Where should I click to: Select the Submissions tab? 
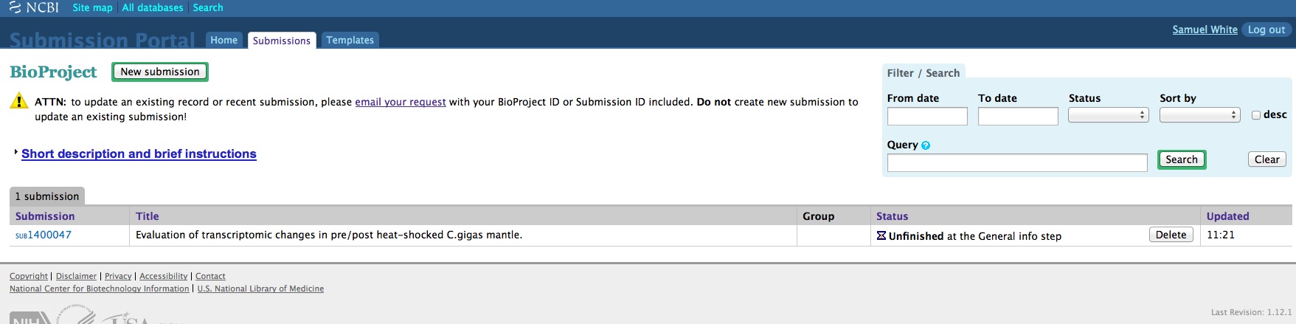pos(281,41)
